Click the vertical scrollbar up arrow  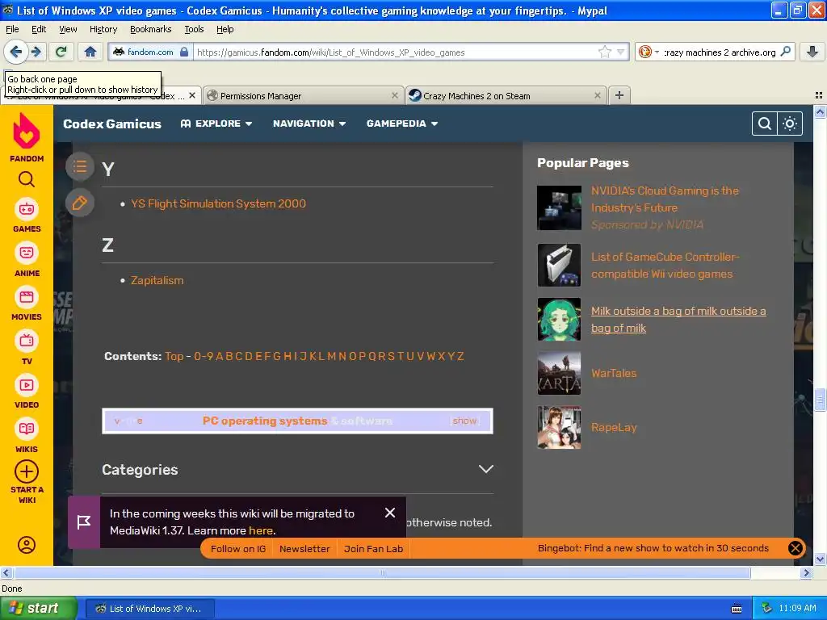point(820,111)
